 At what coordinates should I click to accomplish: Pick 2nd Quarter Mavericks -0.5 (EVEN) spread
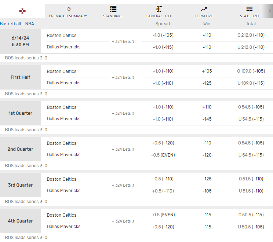point(163,155)
